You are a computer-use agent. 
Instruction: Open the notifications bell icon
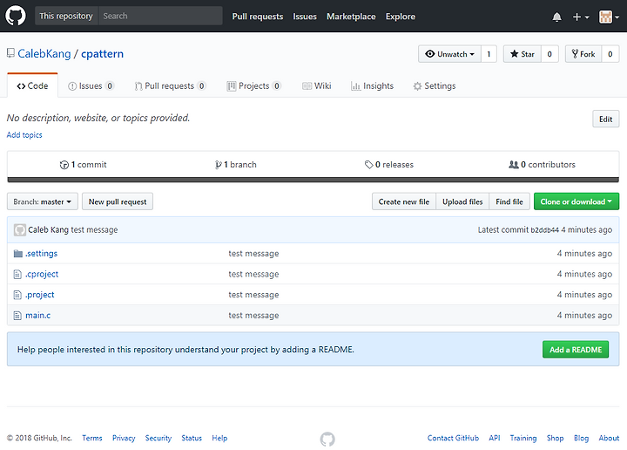(x=556, y=17)
